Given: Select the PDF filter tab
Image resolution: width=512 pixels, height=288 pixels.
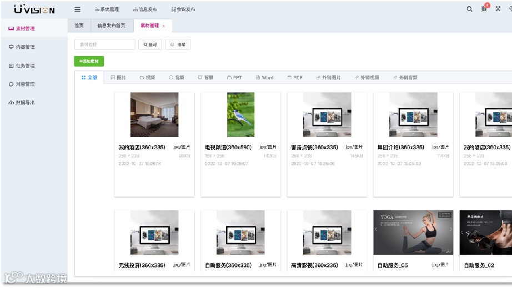Looking at the screenshot, I should (295, 78).
